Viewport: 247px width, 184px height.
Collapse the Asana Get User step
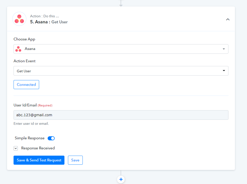[228, 19]
